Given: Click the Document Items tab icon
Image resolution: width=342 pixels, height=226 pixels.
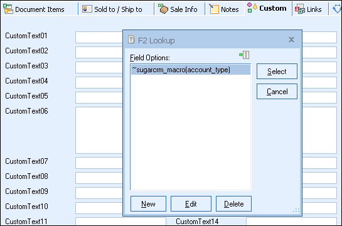Looking at the screenshot, I should [x=8, y=9].
